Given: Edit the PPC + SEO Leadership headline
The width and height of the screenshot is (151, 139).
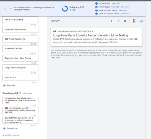Looking at the screenshot, I should 20,20.
